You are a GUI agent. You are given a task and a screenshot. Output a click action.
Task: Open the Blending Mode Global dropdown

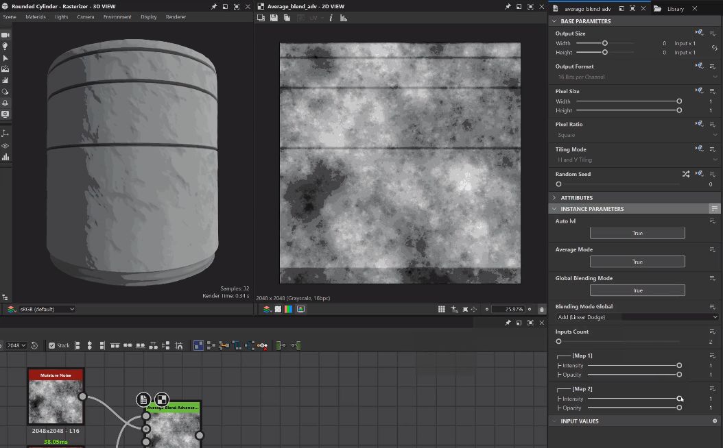click(637, 317)
